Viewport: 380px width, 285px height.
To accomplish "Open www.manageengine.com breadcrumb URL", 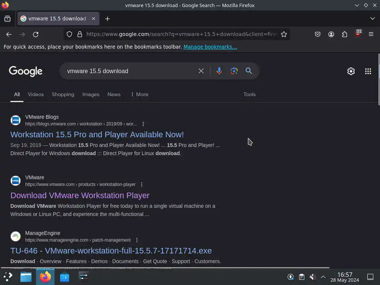I will tap(78, 240).
